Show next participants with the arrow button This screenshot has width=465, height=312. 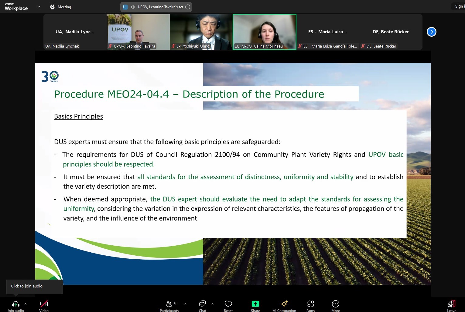pyautogui.click(x=431, y=32)
